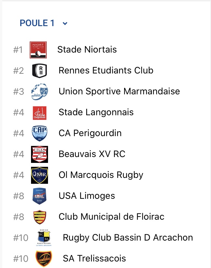The width and height of the screenshot is (211, 268).
Task: Select the Union Sportive Marmandaise name
Action: point(119,91)
